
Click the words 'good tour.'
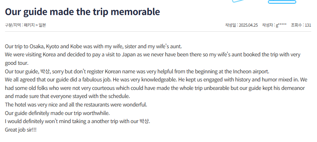(x=17, y=63)
